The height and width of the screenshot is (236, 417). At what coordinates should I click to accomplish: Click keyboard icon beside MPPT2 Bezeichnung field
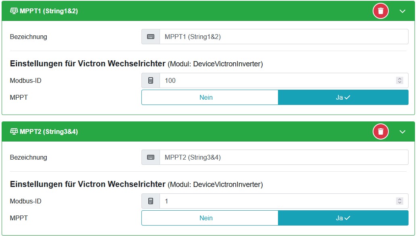pos(151,157)
